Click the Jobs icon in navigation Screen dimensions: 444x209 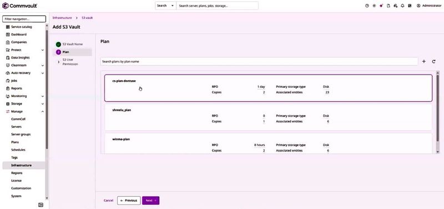8,81
